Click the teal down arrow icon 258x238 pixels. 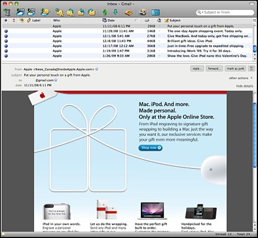coord(115,12)
